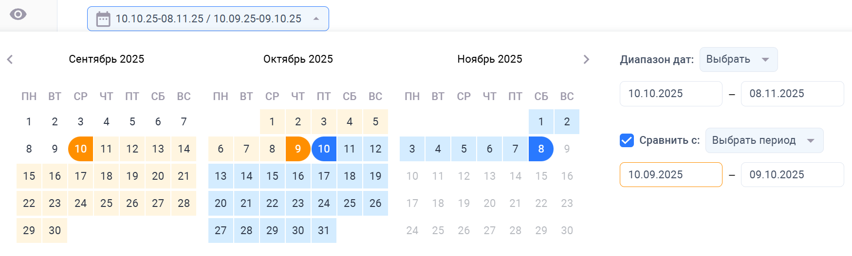Select October 10 blue highlighted day
This screenshot has height=256, width=852.
324,149
